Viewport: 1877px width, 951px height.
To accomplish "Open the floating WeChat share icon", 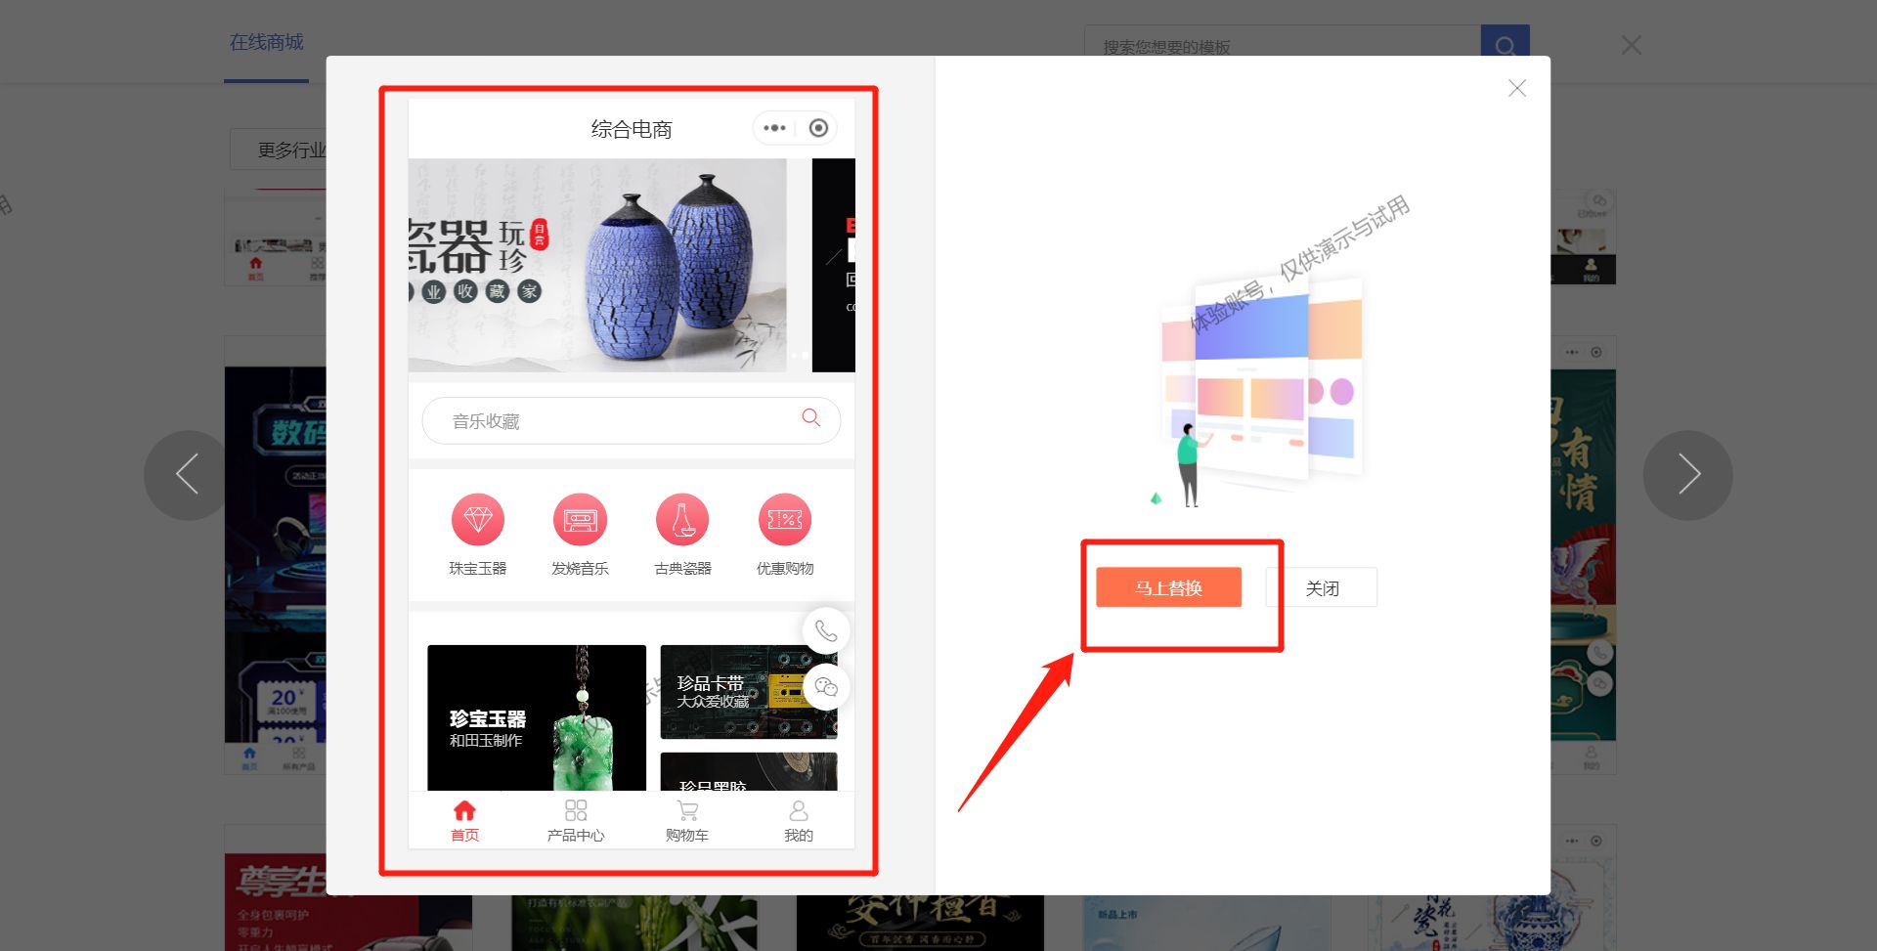I will [826, 687].
